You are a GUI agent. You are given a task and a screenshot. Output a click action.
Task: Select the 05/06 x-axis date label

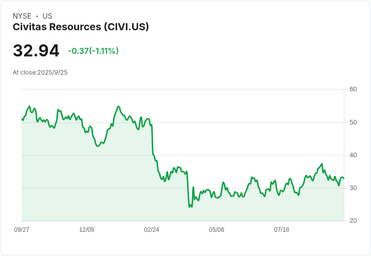pyautogui.click(x=217, y=230)
